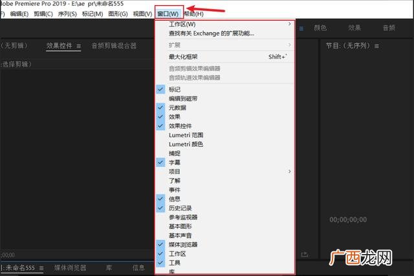Switch to the 媒体浏览器 bottom tab
This screenshot has height=276, width=414.
[71, 268]
